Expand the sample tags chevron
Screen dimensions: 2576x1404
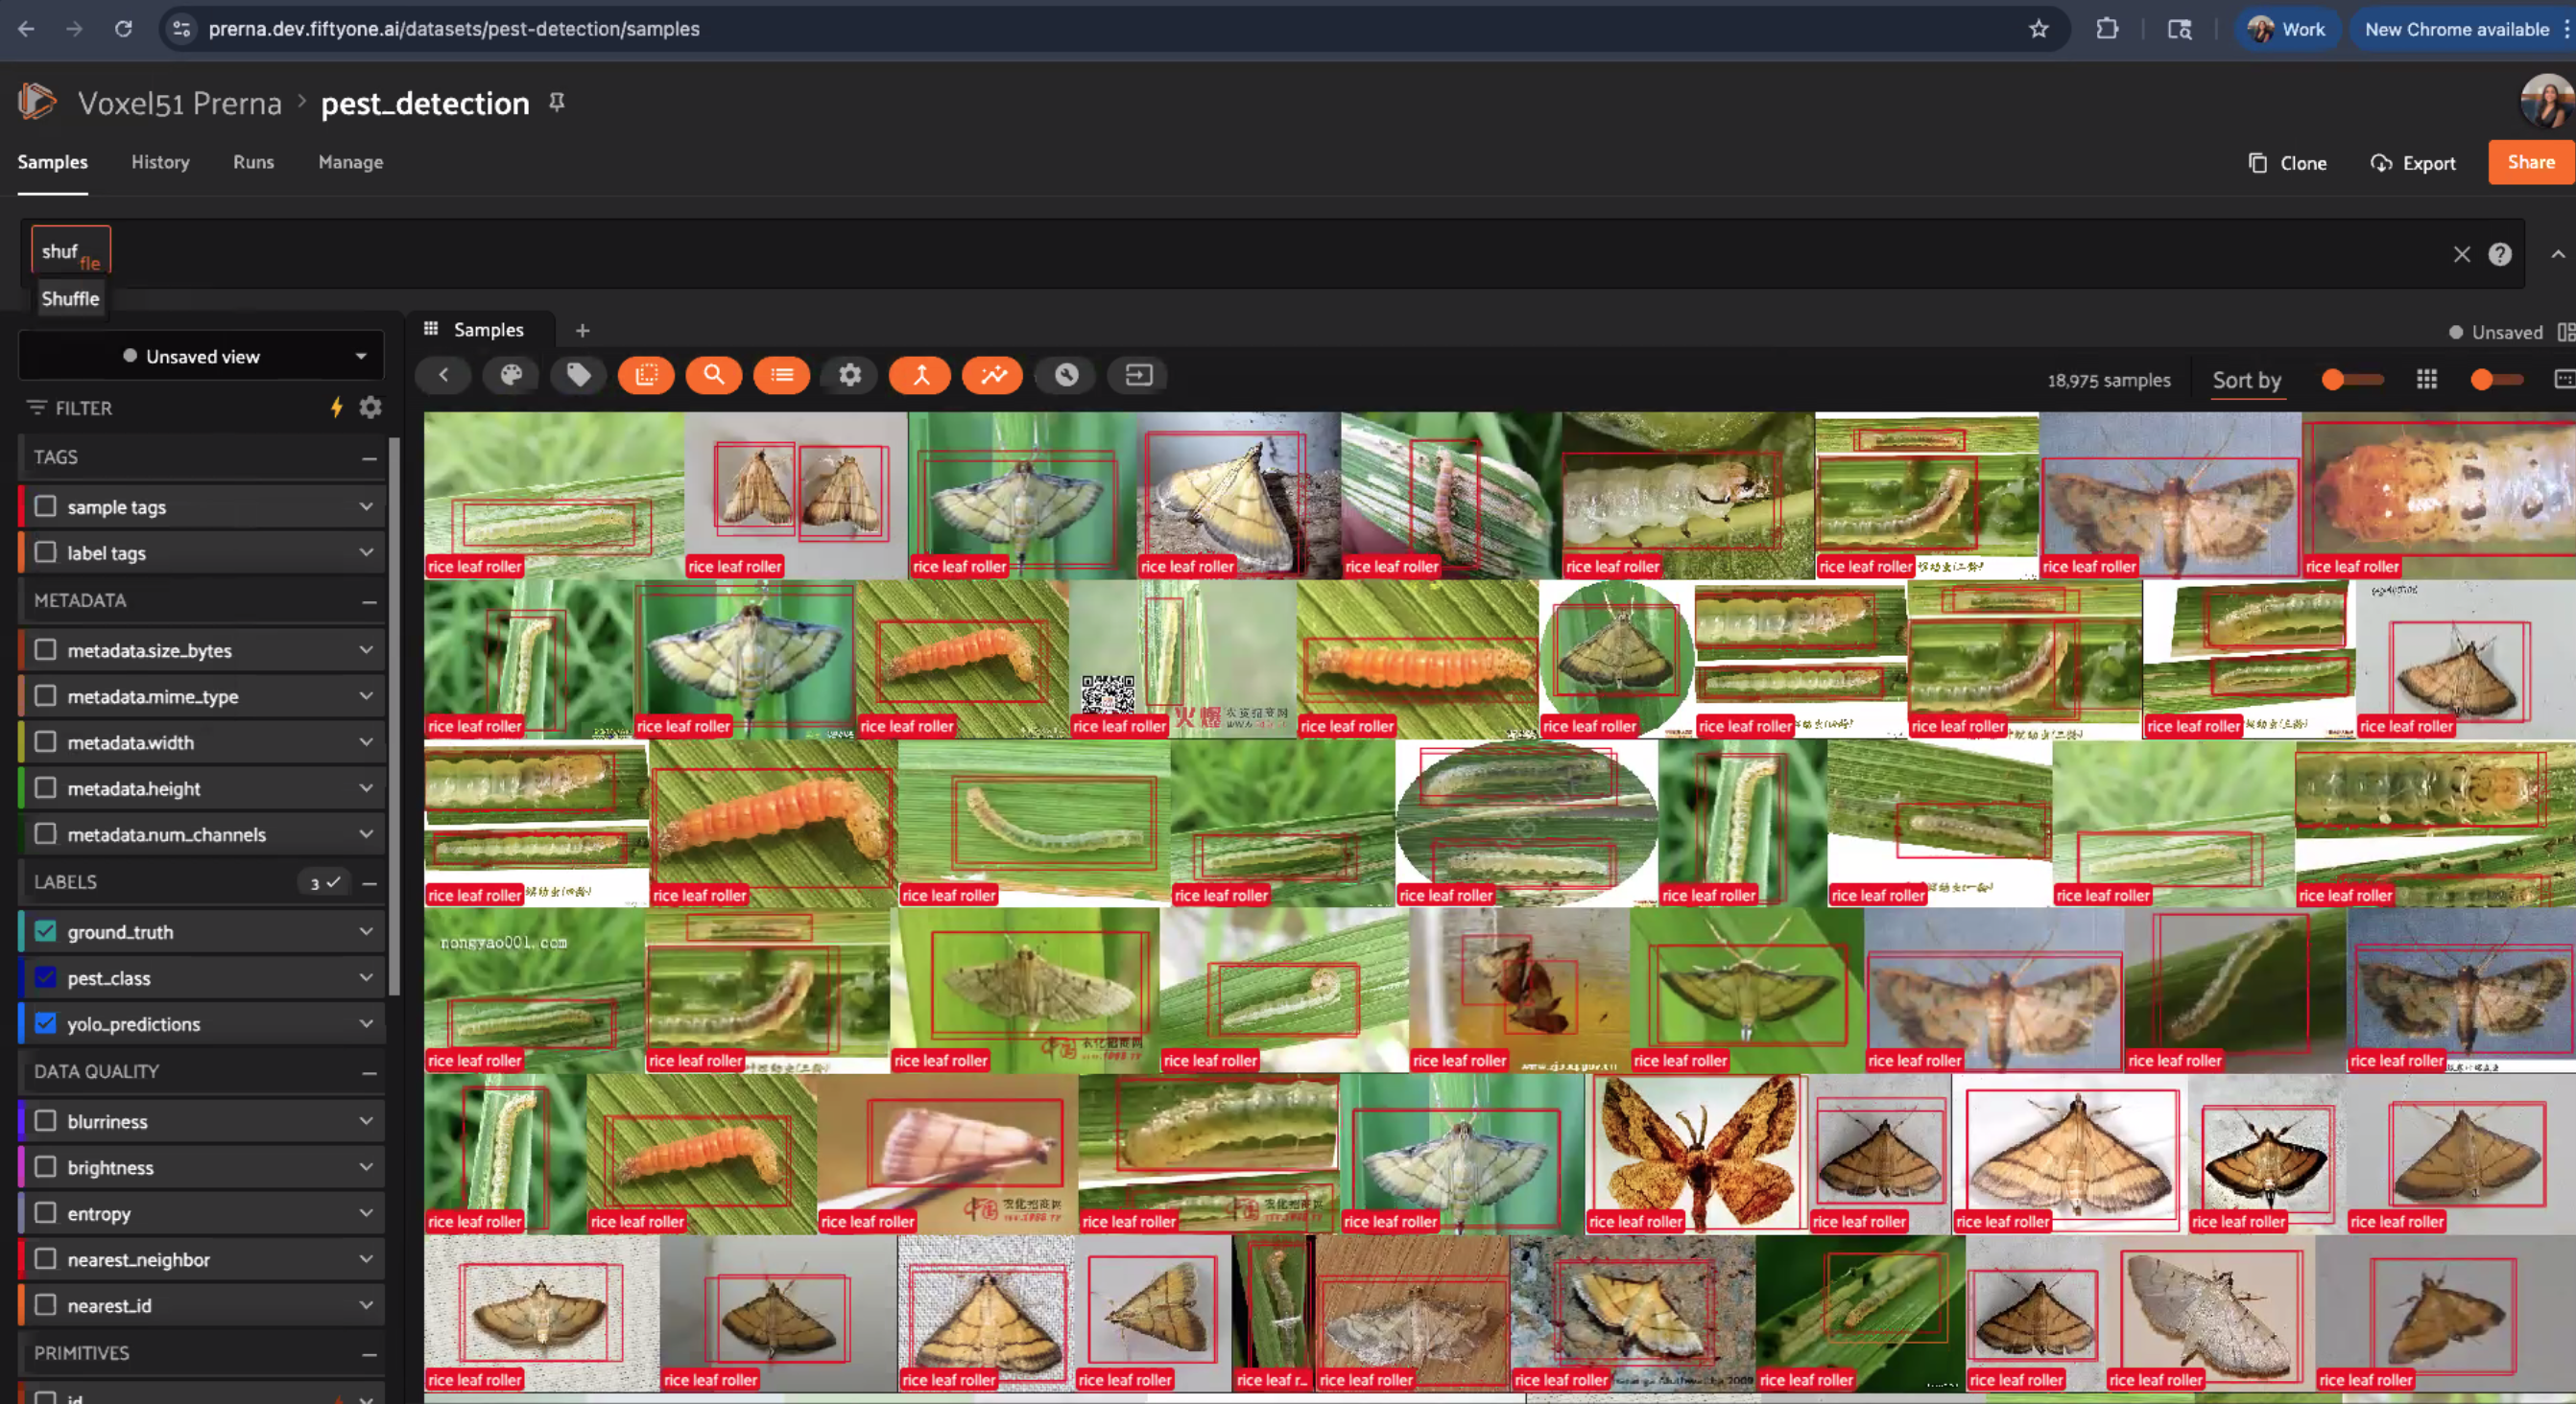pos(366,506)
